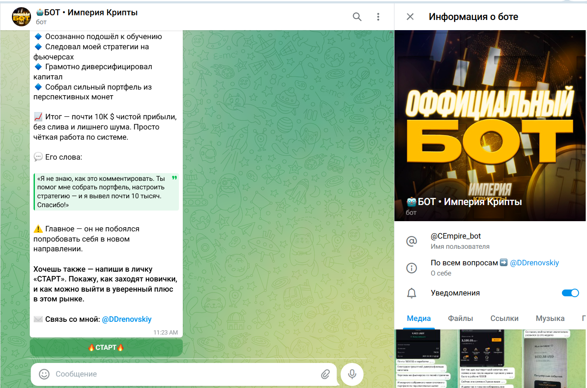Screen dimensions: 587x388
Task: Switch to the Файлы tab
Action: pos(460,318)
